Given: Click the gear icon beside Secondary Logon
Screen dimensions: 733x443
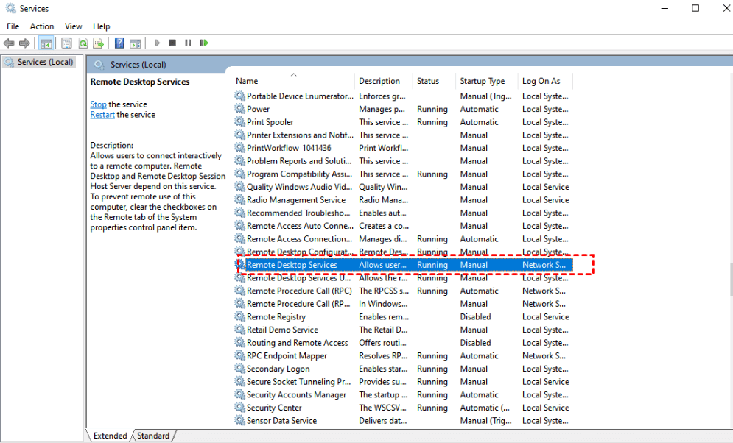Looking at the screenshot, I should click(x=240, y=369).
